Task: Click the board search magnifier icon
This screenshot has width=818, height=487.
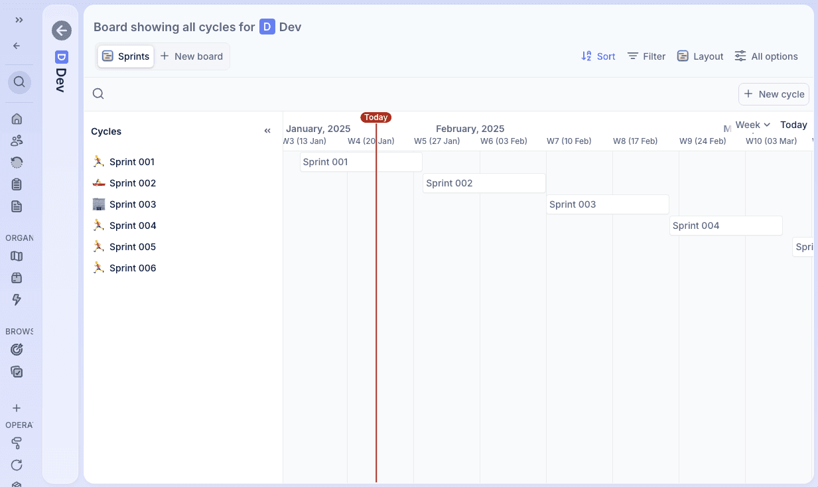Action: pos(98,94)
